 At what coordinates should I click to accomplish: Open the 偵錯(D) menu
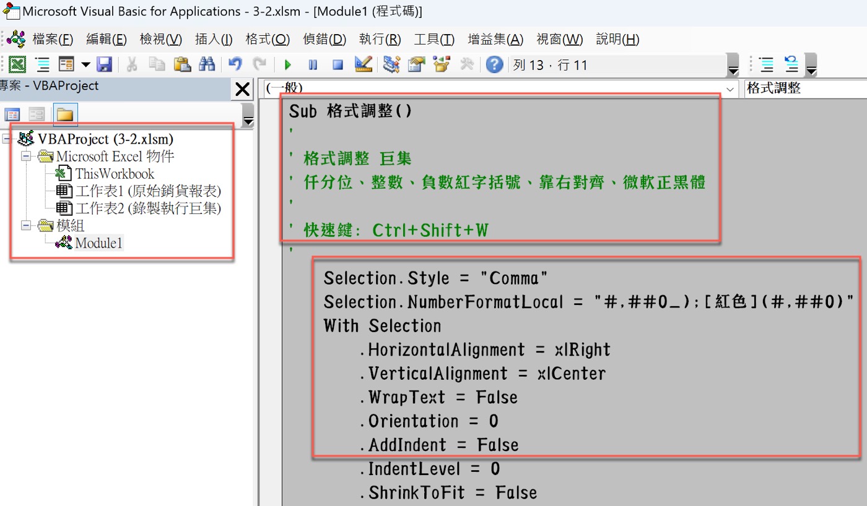(325, 40)
